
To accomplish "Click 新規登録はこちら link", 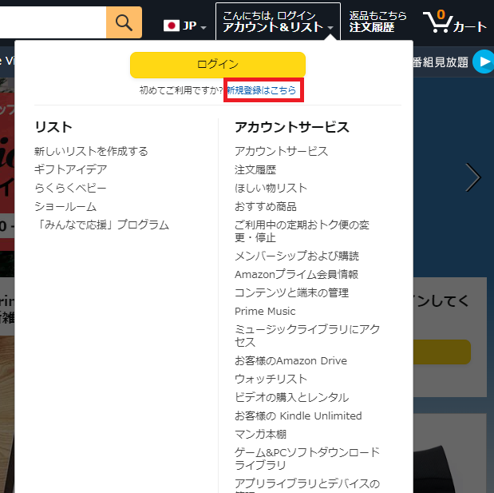I will coord(262,90).
